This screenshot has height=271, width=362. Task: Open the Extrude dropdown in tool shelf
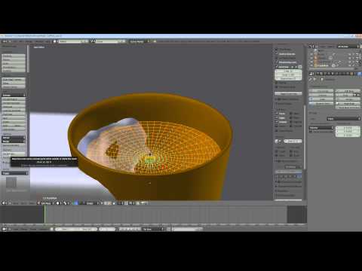click(14, 95)
